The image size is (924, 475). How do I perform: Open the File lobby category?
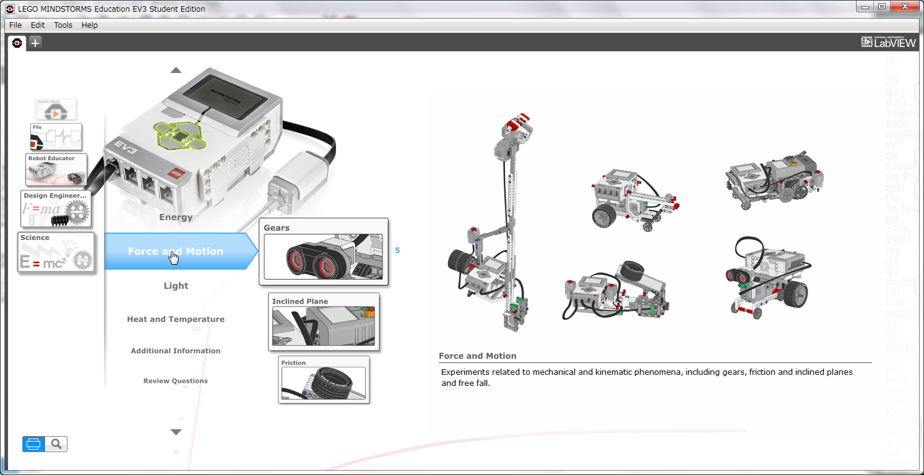tap(56, 137)
